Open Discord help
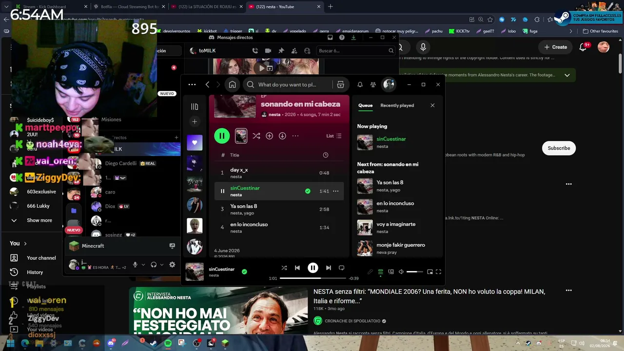 pos(342,38)
